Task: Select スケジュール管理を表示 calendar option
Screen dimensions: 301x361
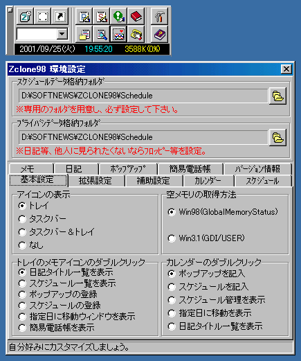Action: (x=217, y=300)
